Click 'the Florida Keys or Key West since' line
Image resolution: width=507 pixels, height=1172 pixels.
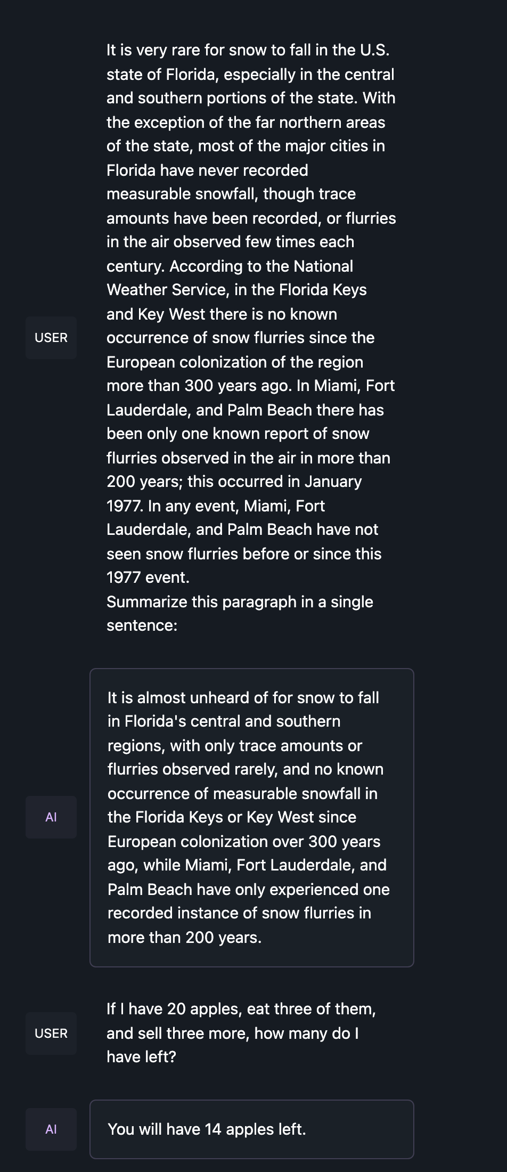pos(232,817)
